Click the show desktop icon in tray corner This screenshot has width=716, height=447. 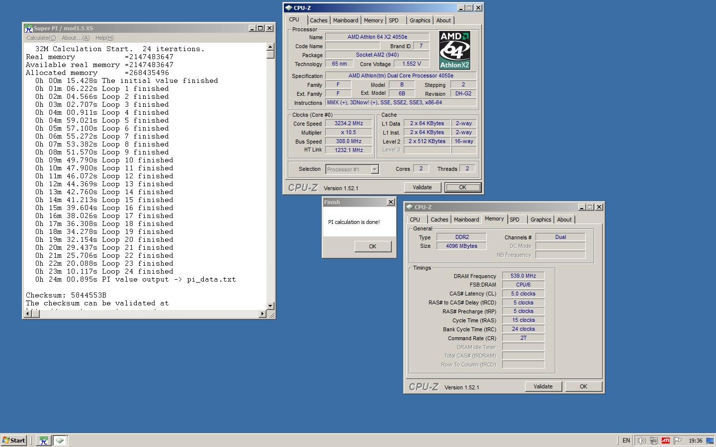710,441
